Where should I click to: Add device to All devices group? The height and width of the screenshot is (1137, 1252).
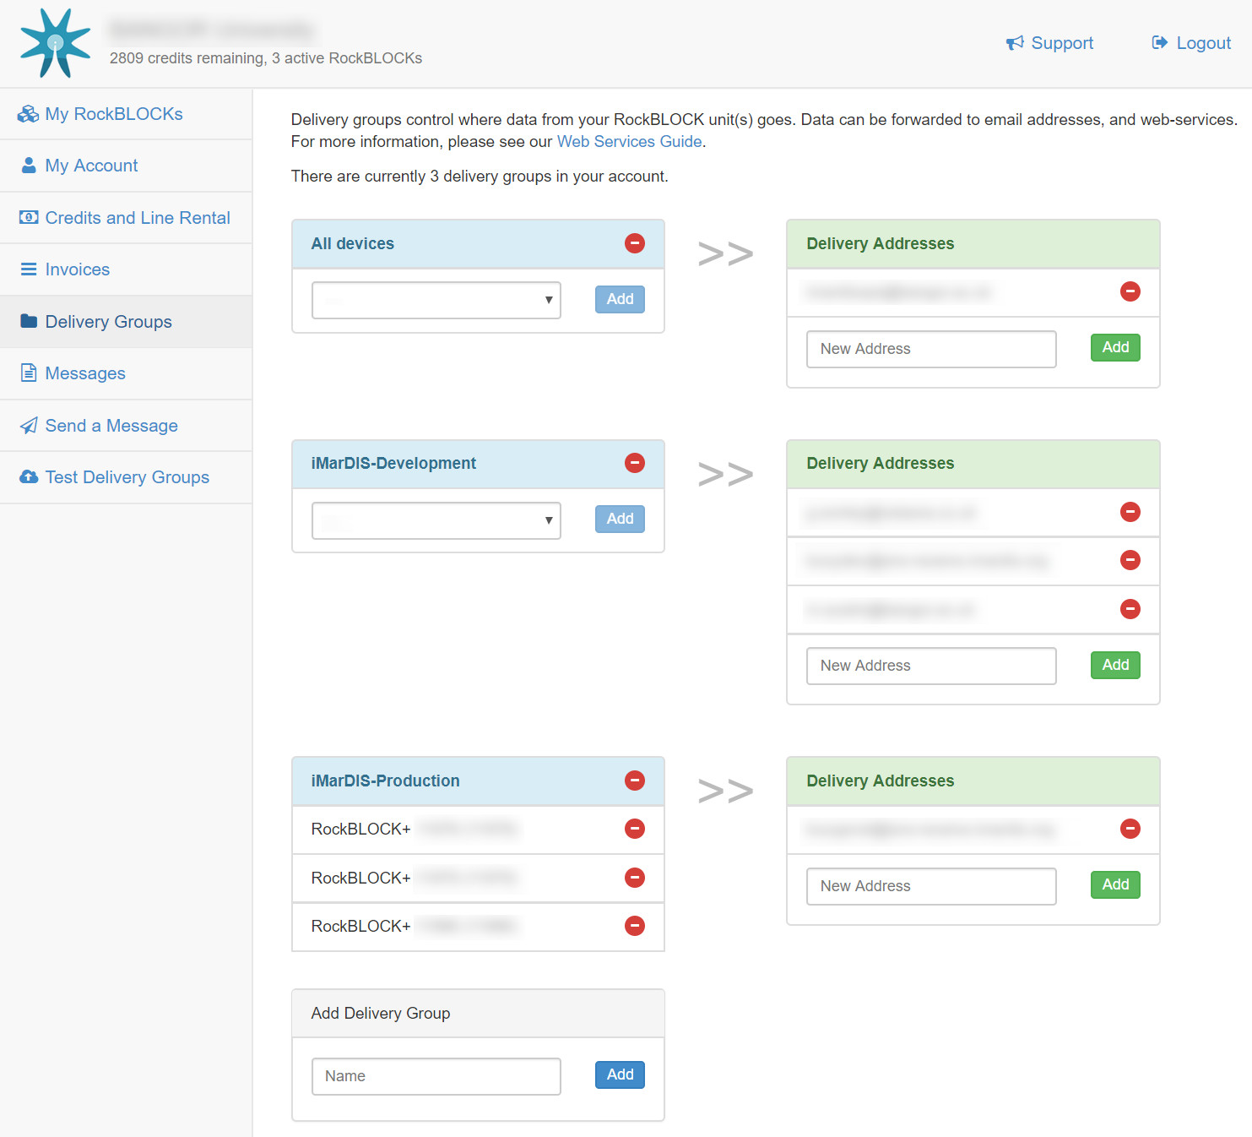pos(620,299)
